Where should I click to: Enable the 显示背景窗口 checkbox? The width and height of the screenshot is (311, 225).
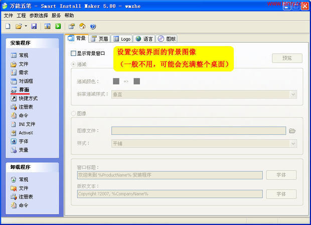click(73, 53)
